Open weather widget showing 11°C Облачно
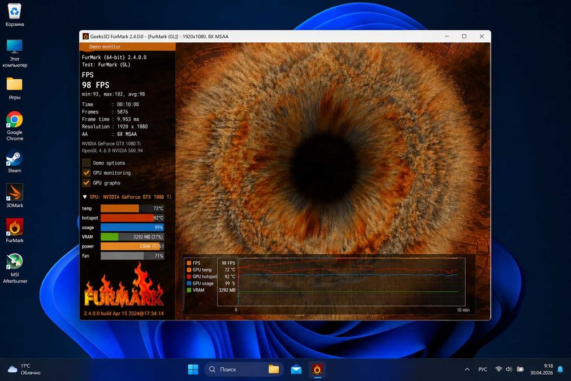 pyautogui.click(x=24, y=370)
